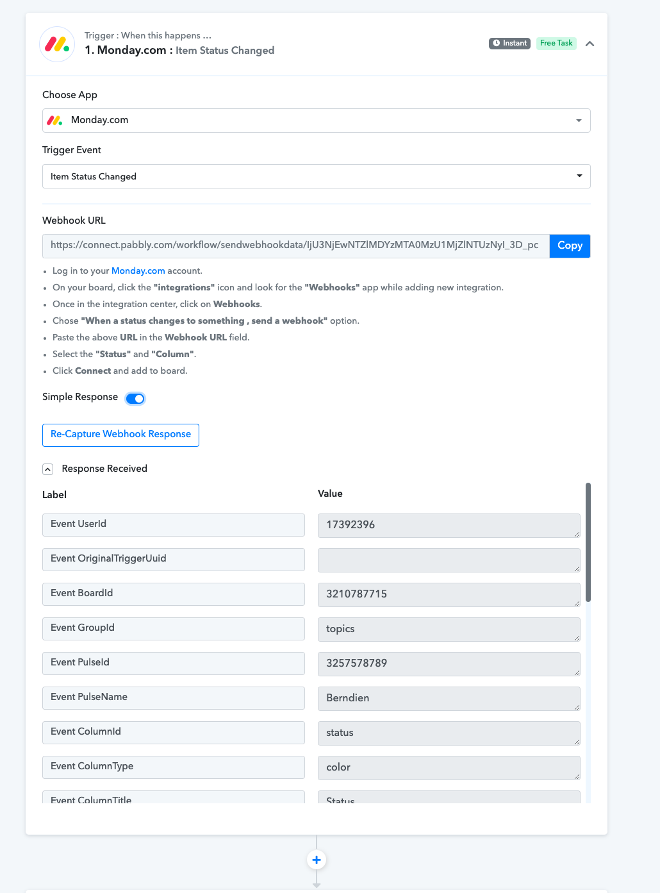Open the Monday.com account link
The width and height of the screenshot is (660, 893).
click(x=138, y=271)
